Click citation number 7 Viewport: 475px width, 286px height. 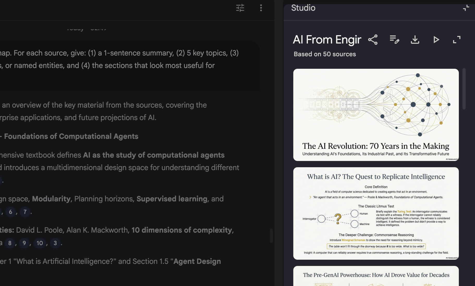coord(25,212)
